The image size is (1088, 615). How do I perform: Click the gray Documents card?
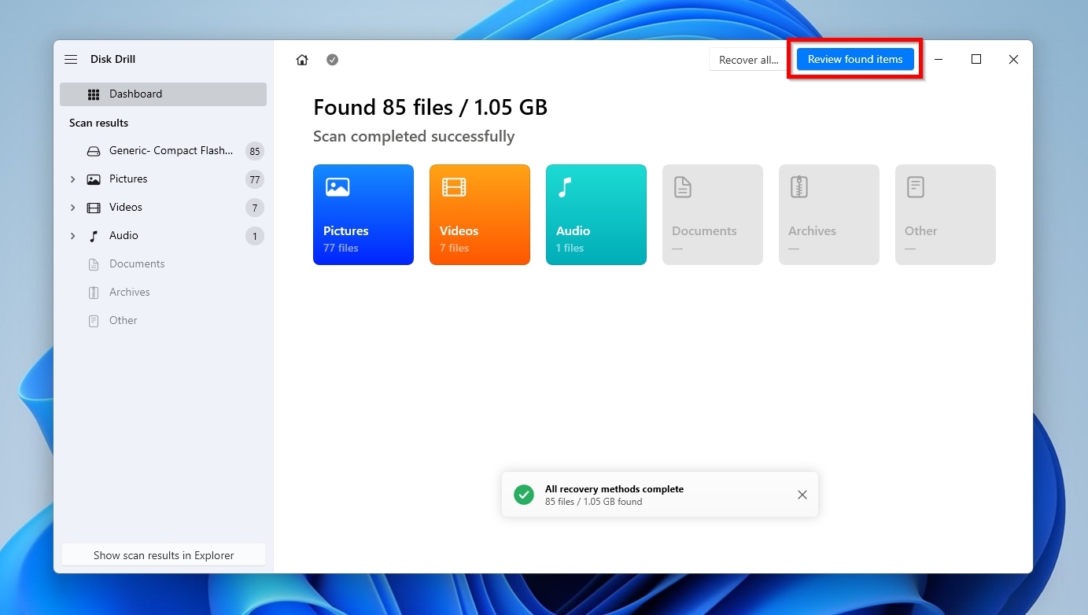[713, 215]
